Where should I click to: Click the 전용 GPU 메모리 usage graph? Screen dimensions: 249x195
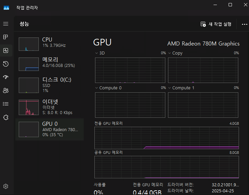coord(167,138)
